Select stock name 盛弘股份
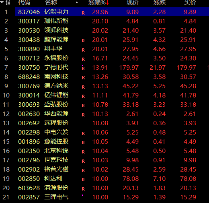Viewport: 209px width, 203px height. pos(56,104)
